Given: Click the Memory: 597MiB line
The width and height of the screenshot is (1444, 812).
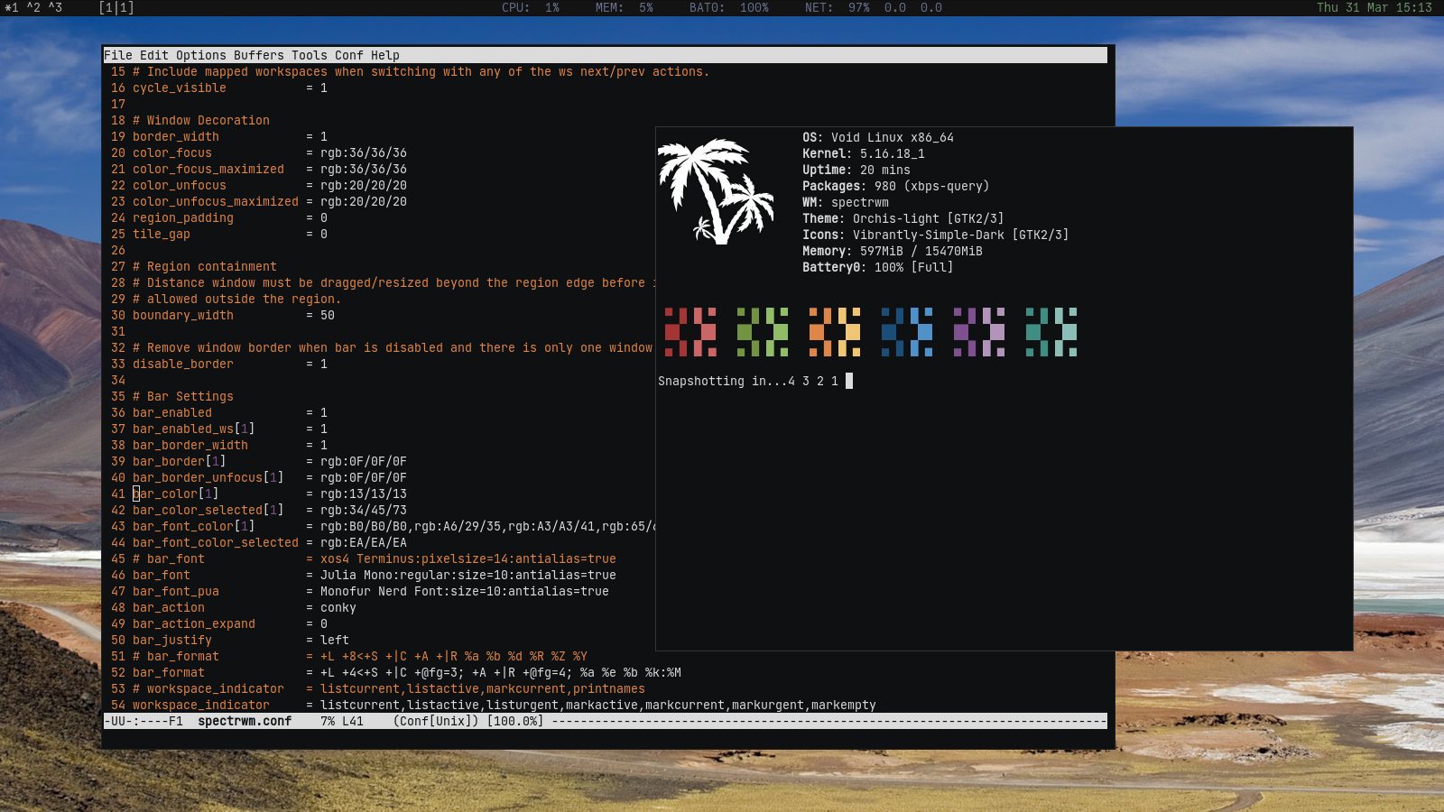Looking at the screenshot, I should (x=893, y=251).
